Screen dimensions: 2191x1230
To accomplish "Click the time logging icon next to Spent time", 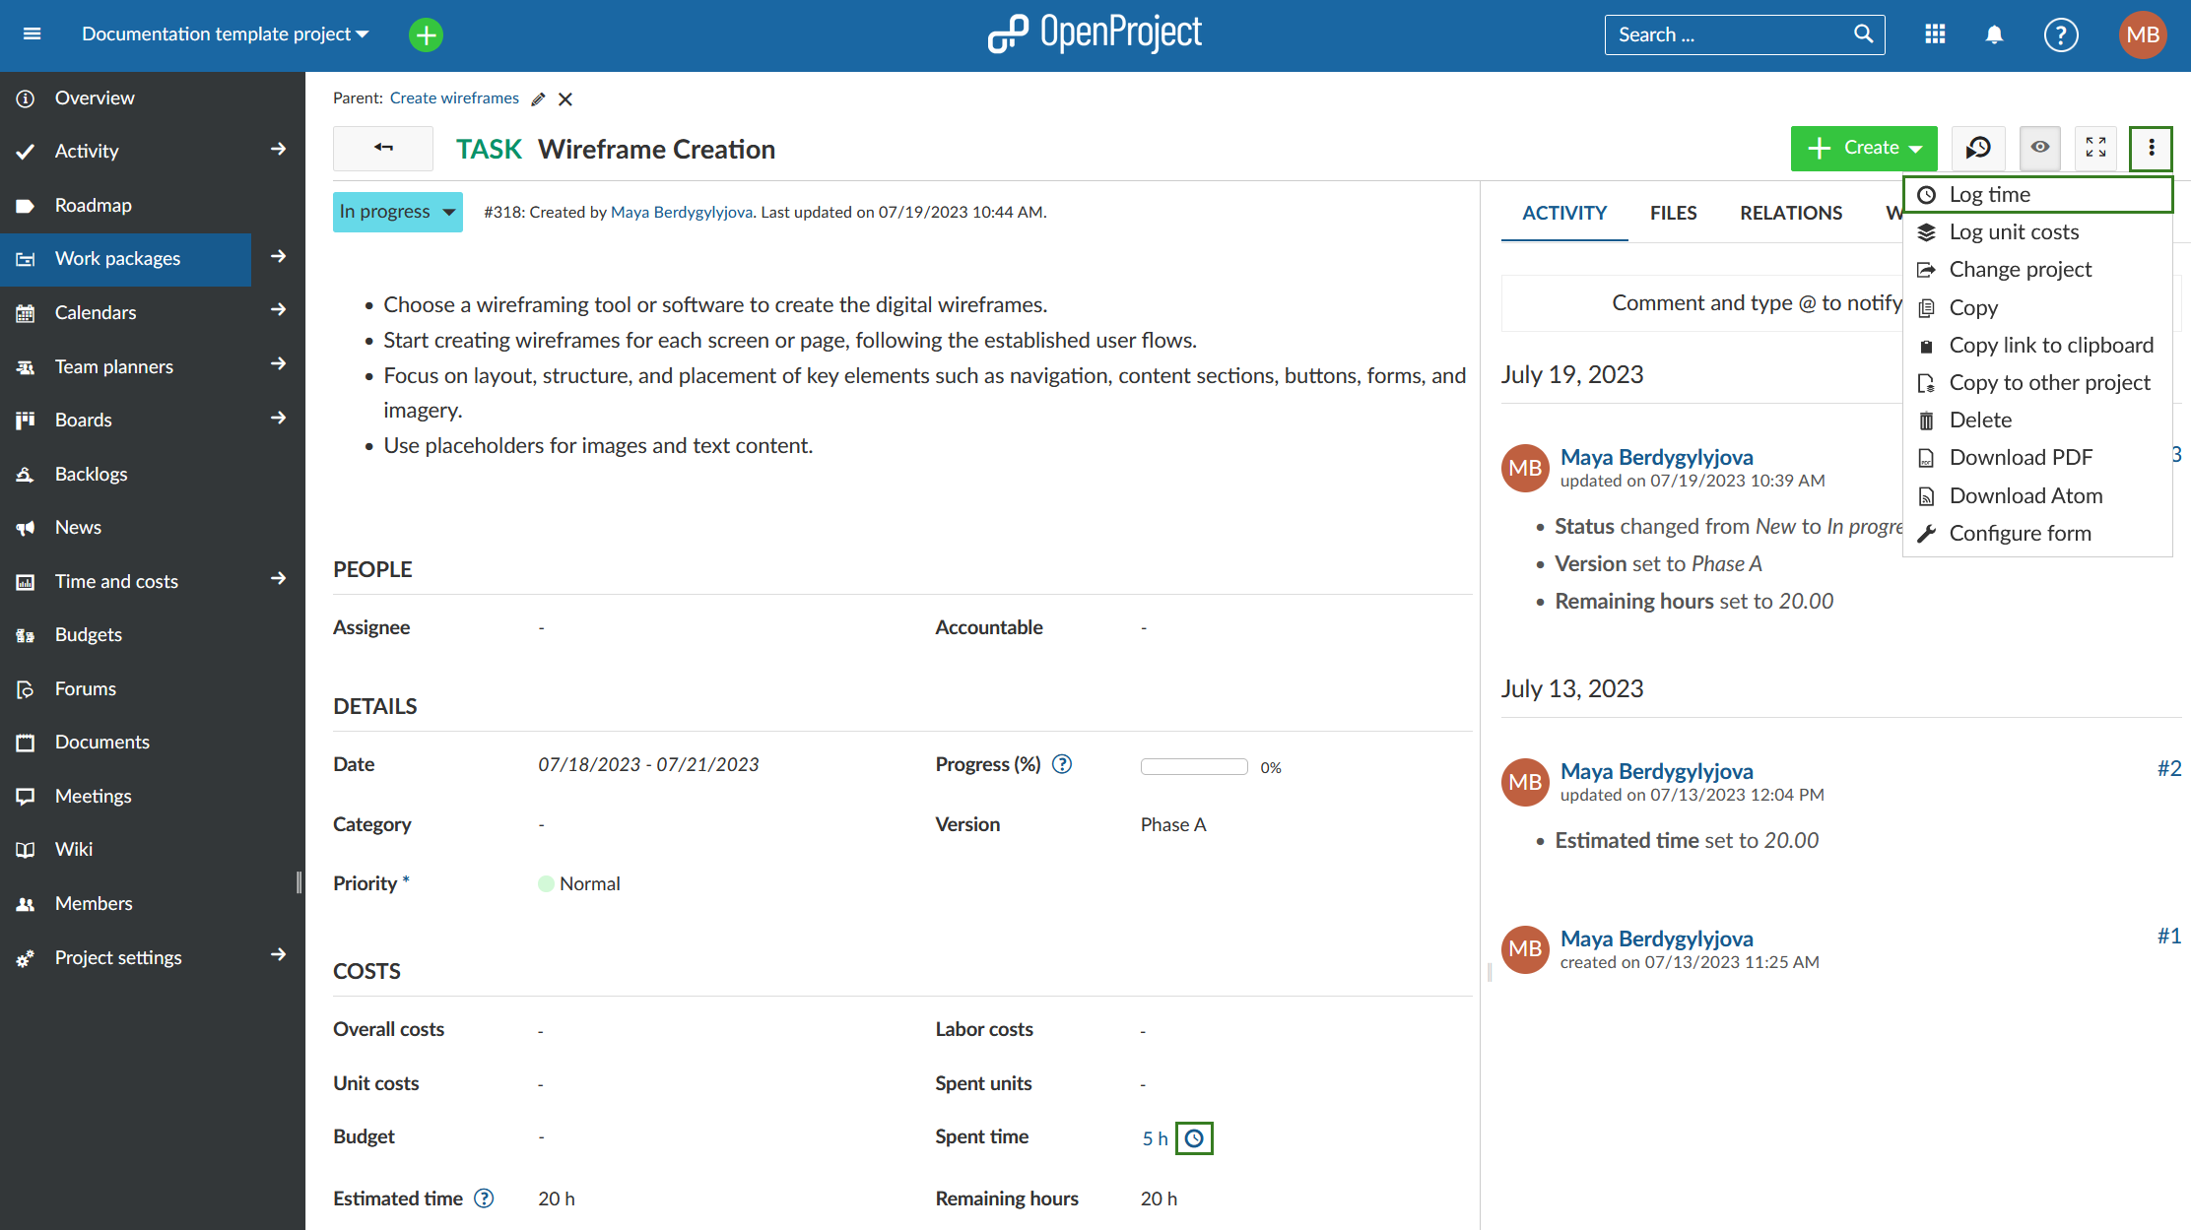I will [x=1193, y=1136].
